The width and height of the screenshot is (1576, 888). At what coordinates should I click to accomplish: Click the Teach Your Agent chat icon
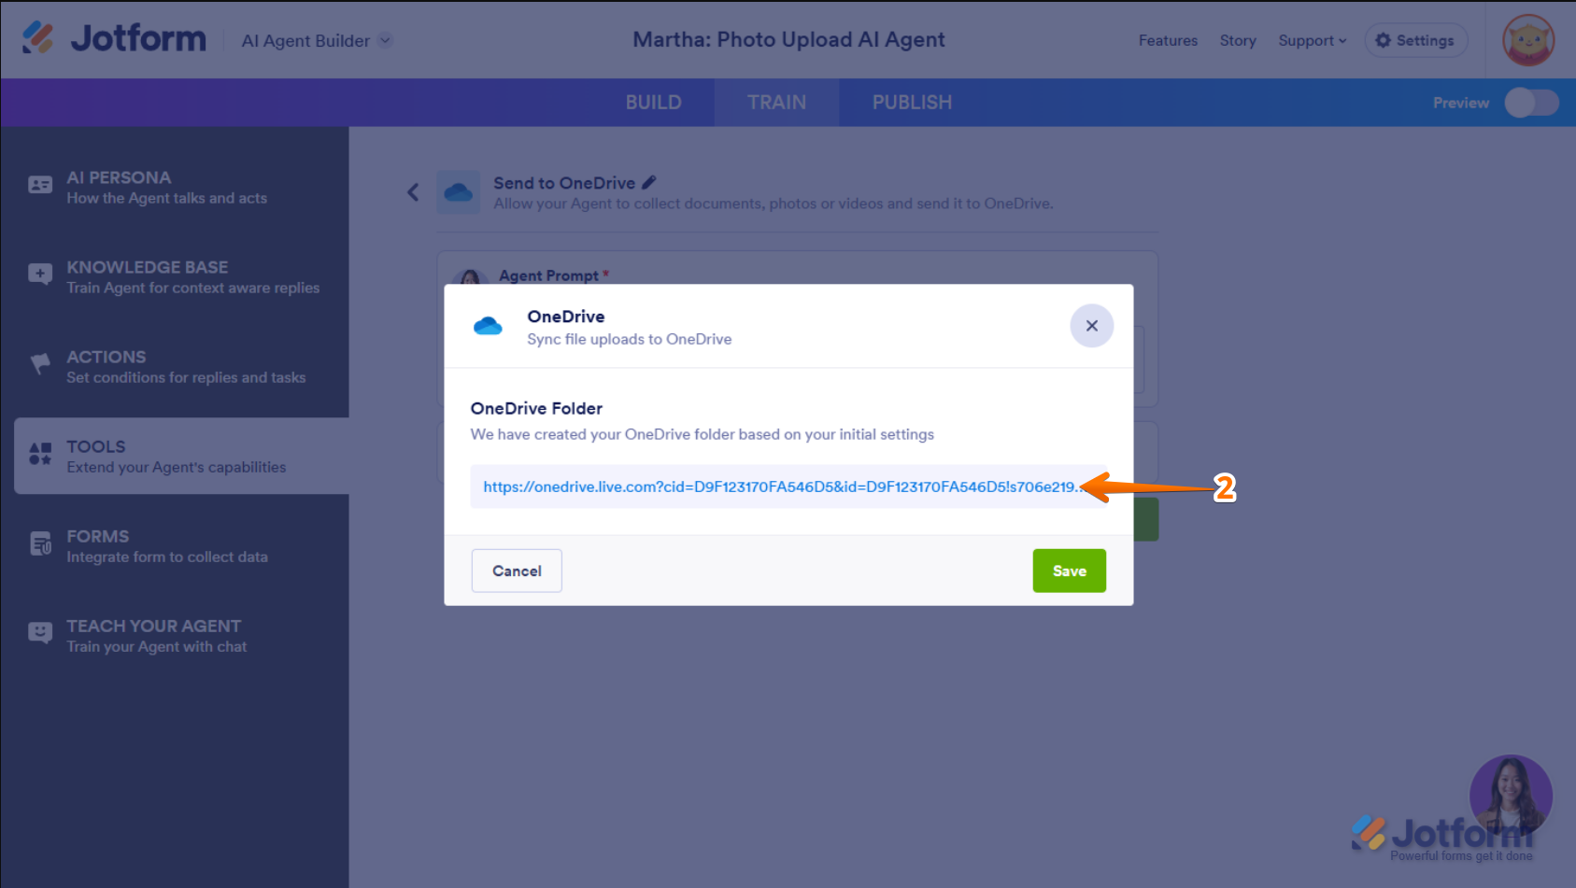pos(40,633)
